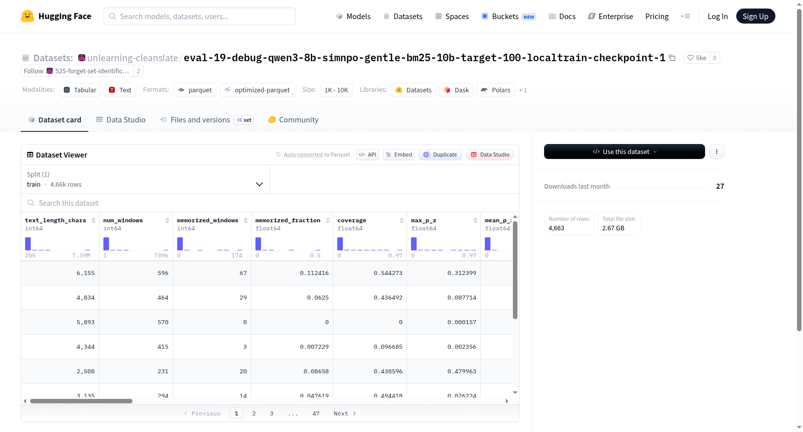The image size is (803, 432).
Task: Open Docs in the top navigation
Action: (x=562, y=16)
